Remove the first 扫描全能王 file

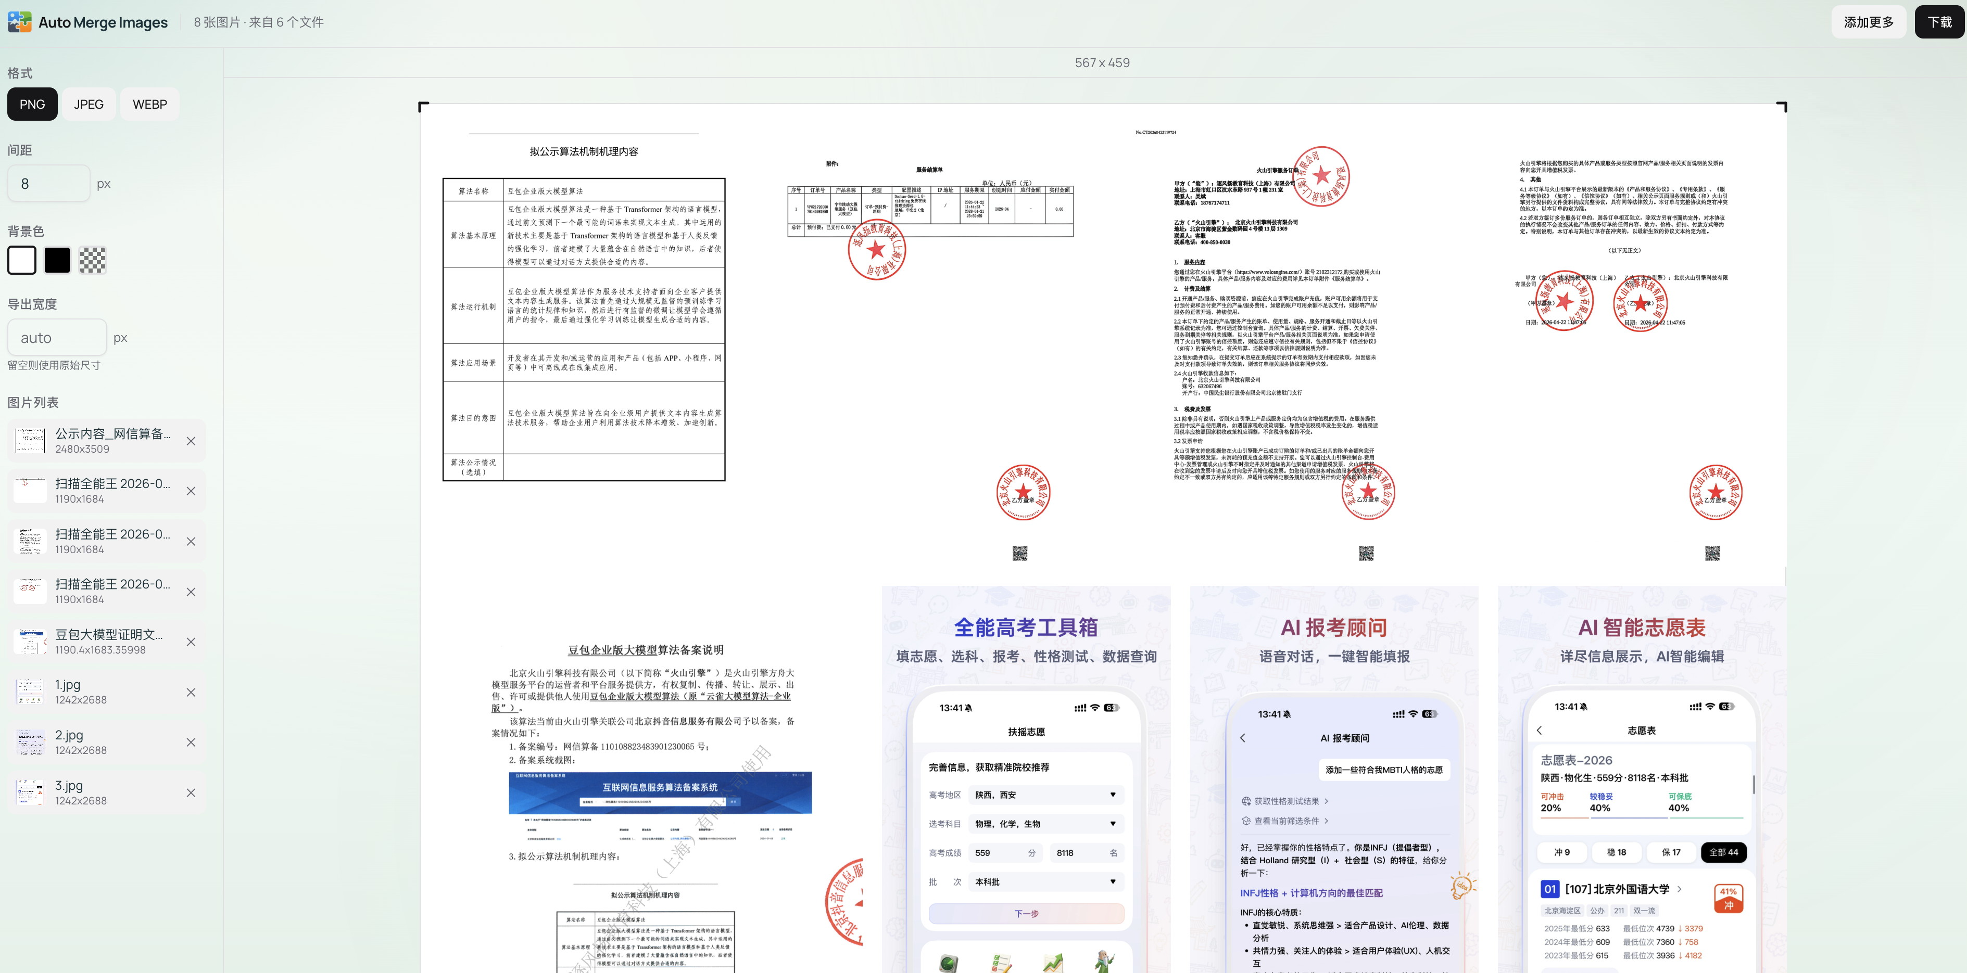pyautogui.click(x=191, y=492)
